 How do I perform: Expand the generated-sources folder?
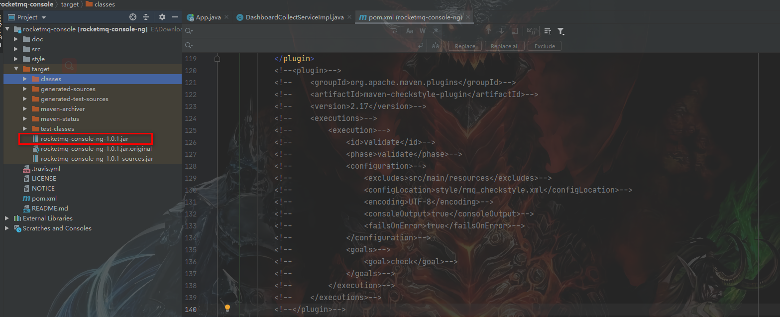coord(25,89)
